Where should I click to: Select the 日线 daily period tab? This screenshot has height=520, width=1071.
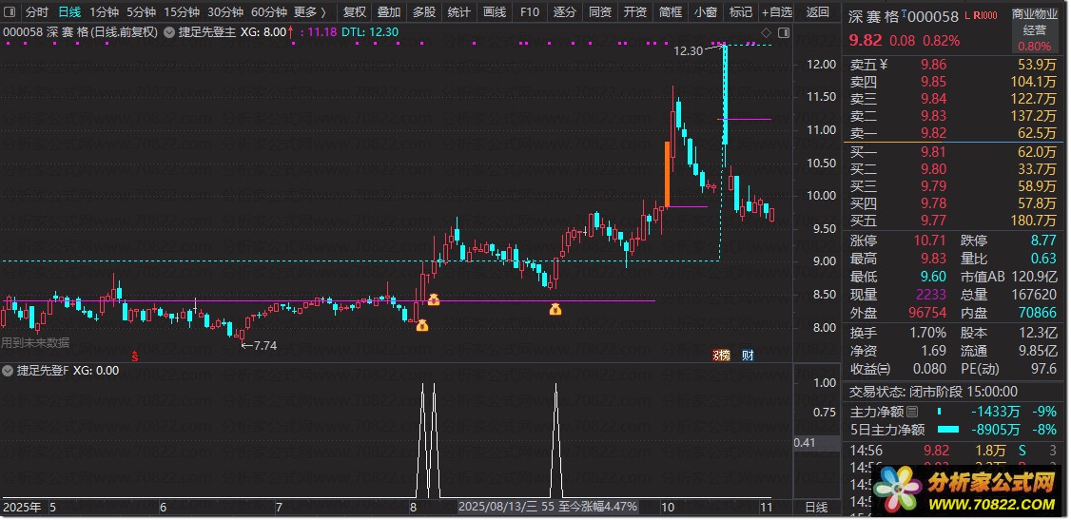(x=69, y=11)
